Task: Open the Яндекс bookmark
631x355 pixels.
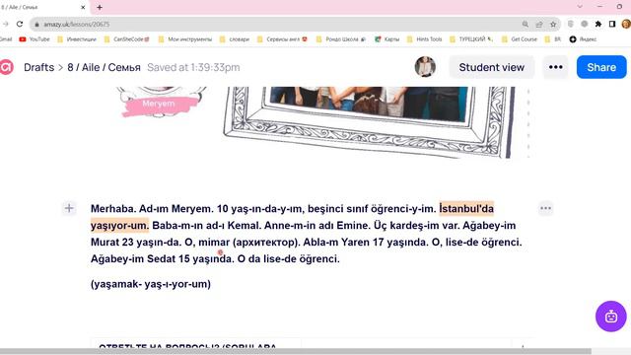Action: point(583,39)
